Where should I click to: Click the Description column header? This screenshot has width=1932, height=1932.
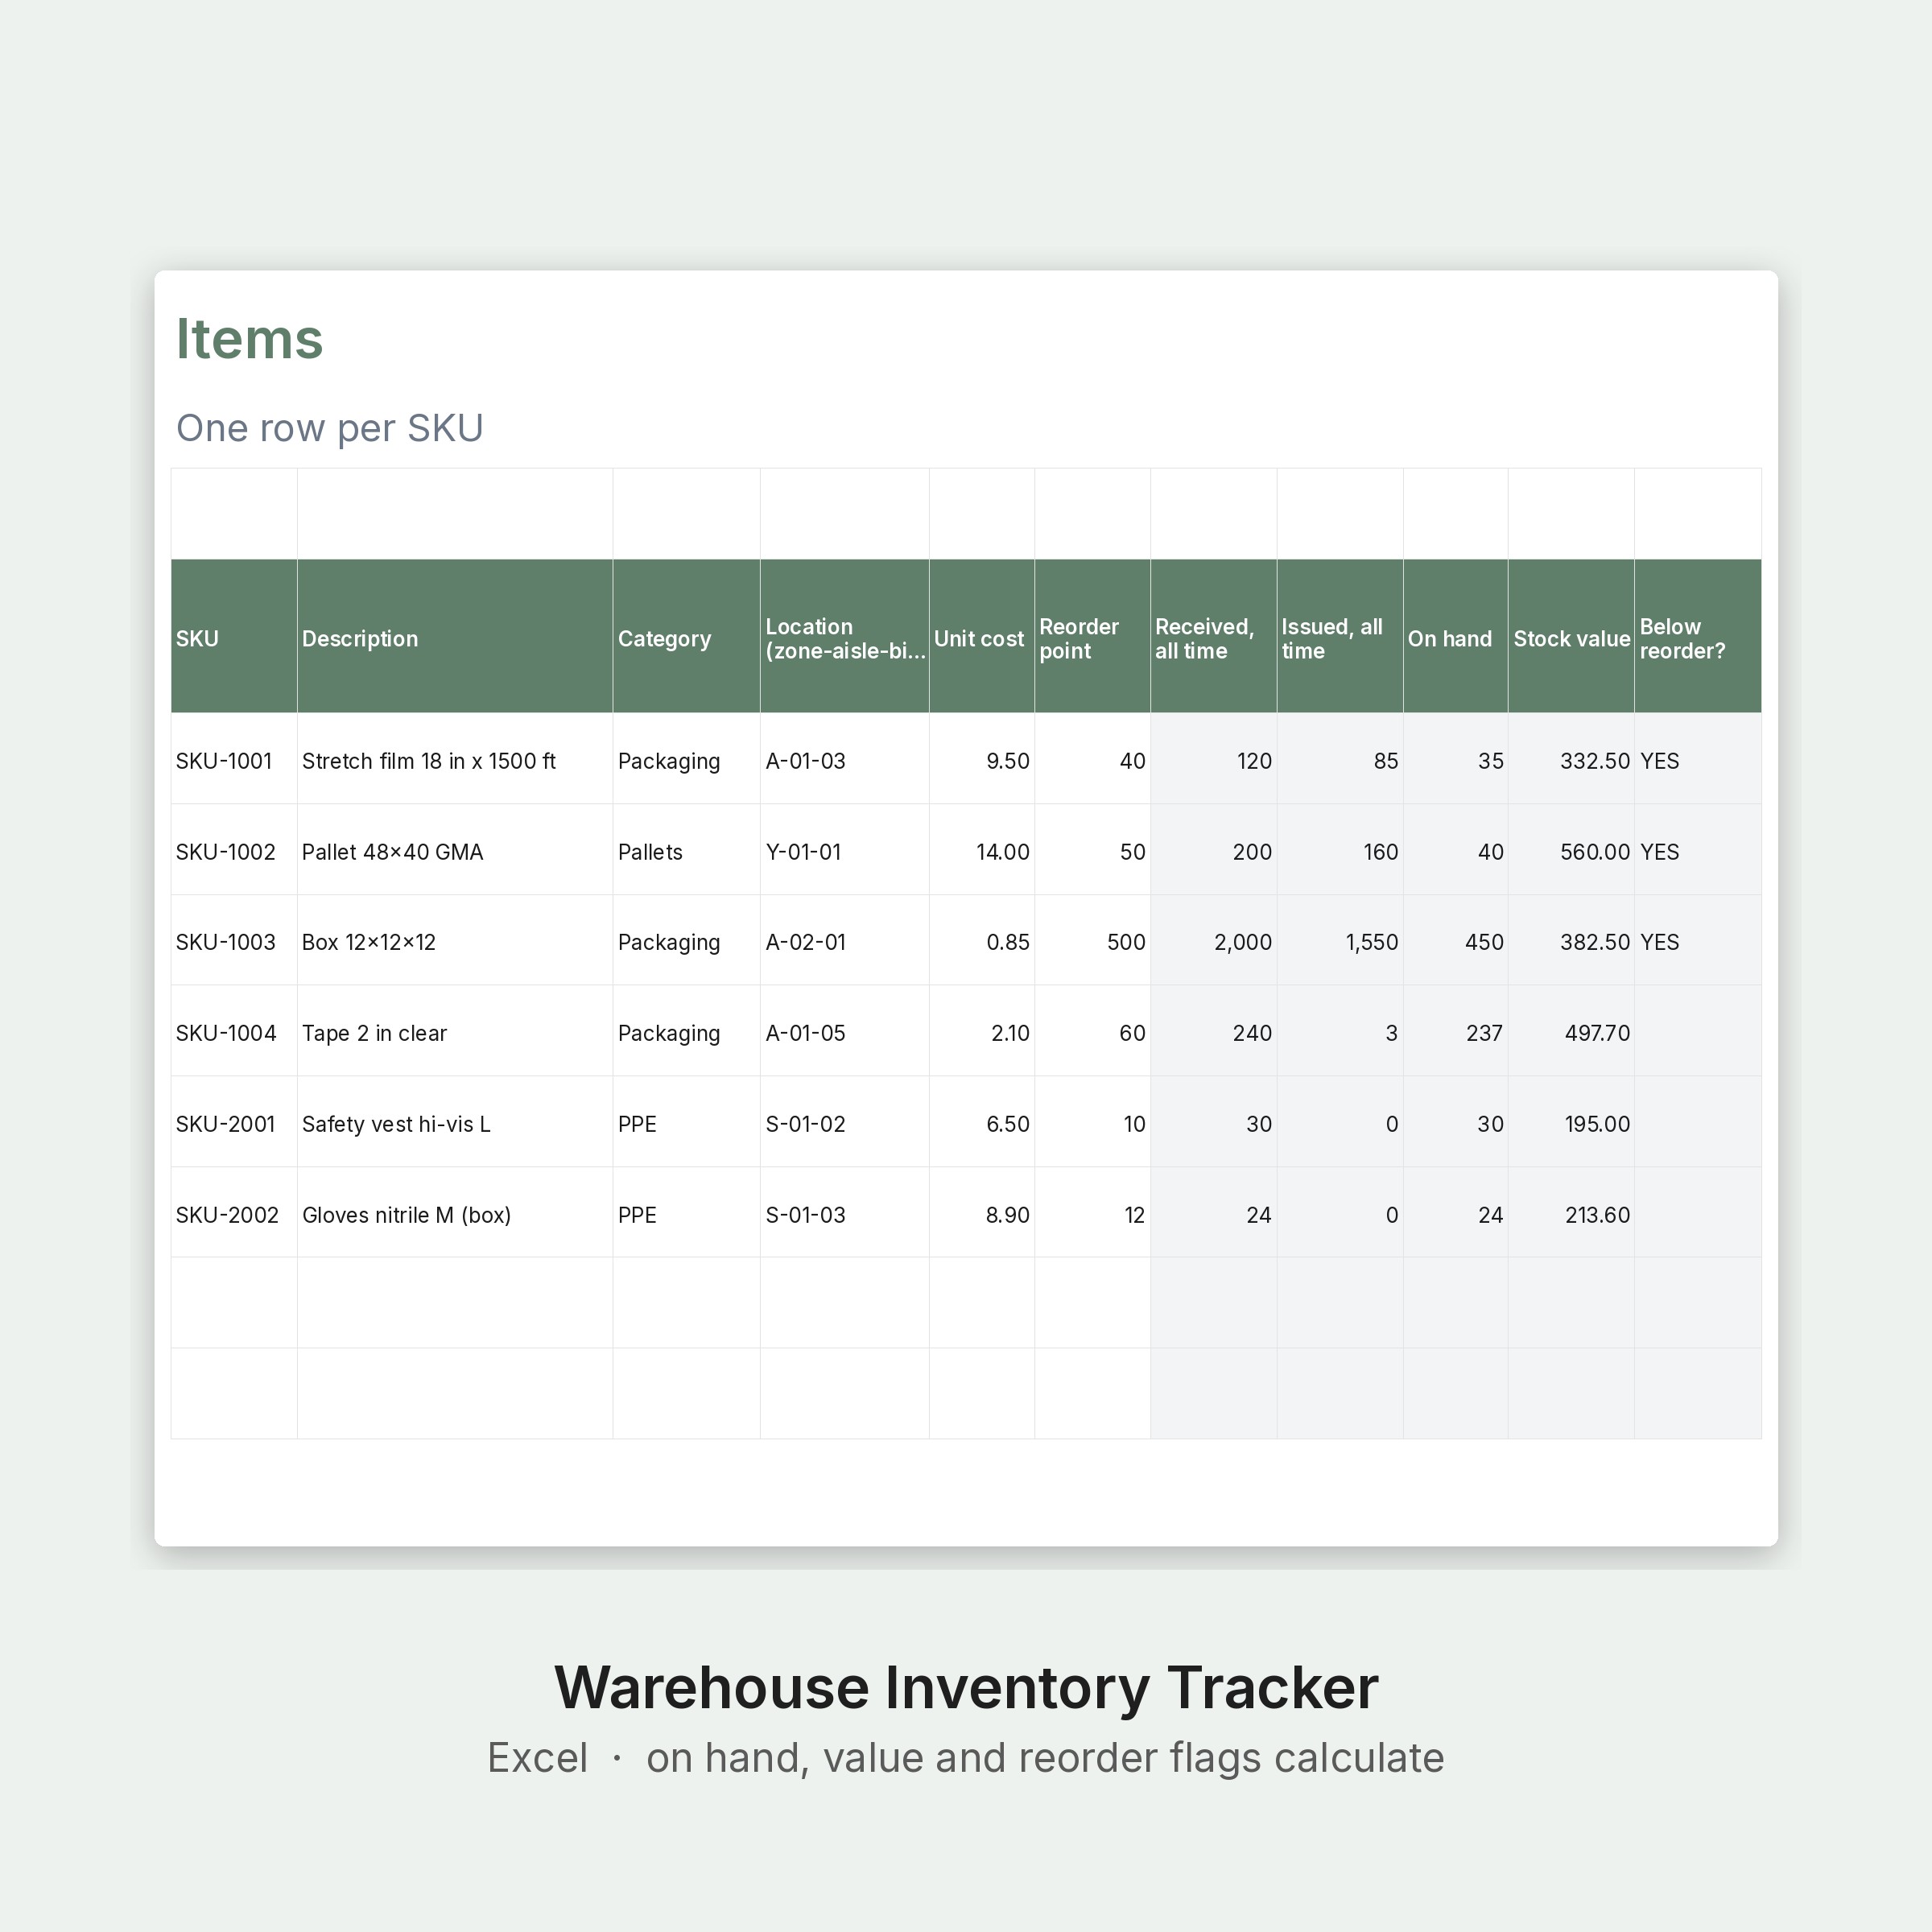pos(455,636)
